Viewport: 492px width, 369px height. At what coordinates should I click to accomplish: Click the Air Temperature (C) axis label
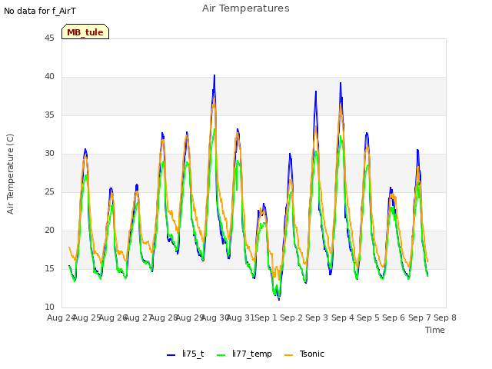point(10,174)
